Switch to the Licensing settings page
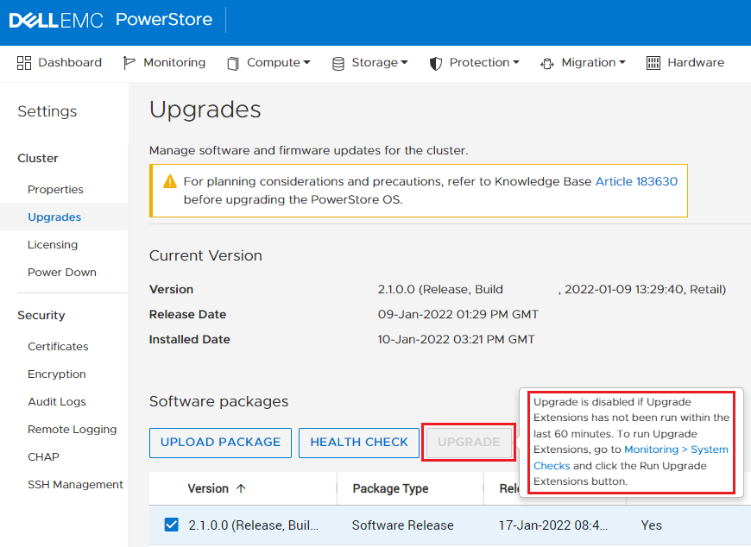 tap(52, 244)
